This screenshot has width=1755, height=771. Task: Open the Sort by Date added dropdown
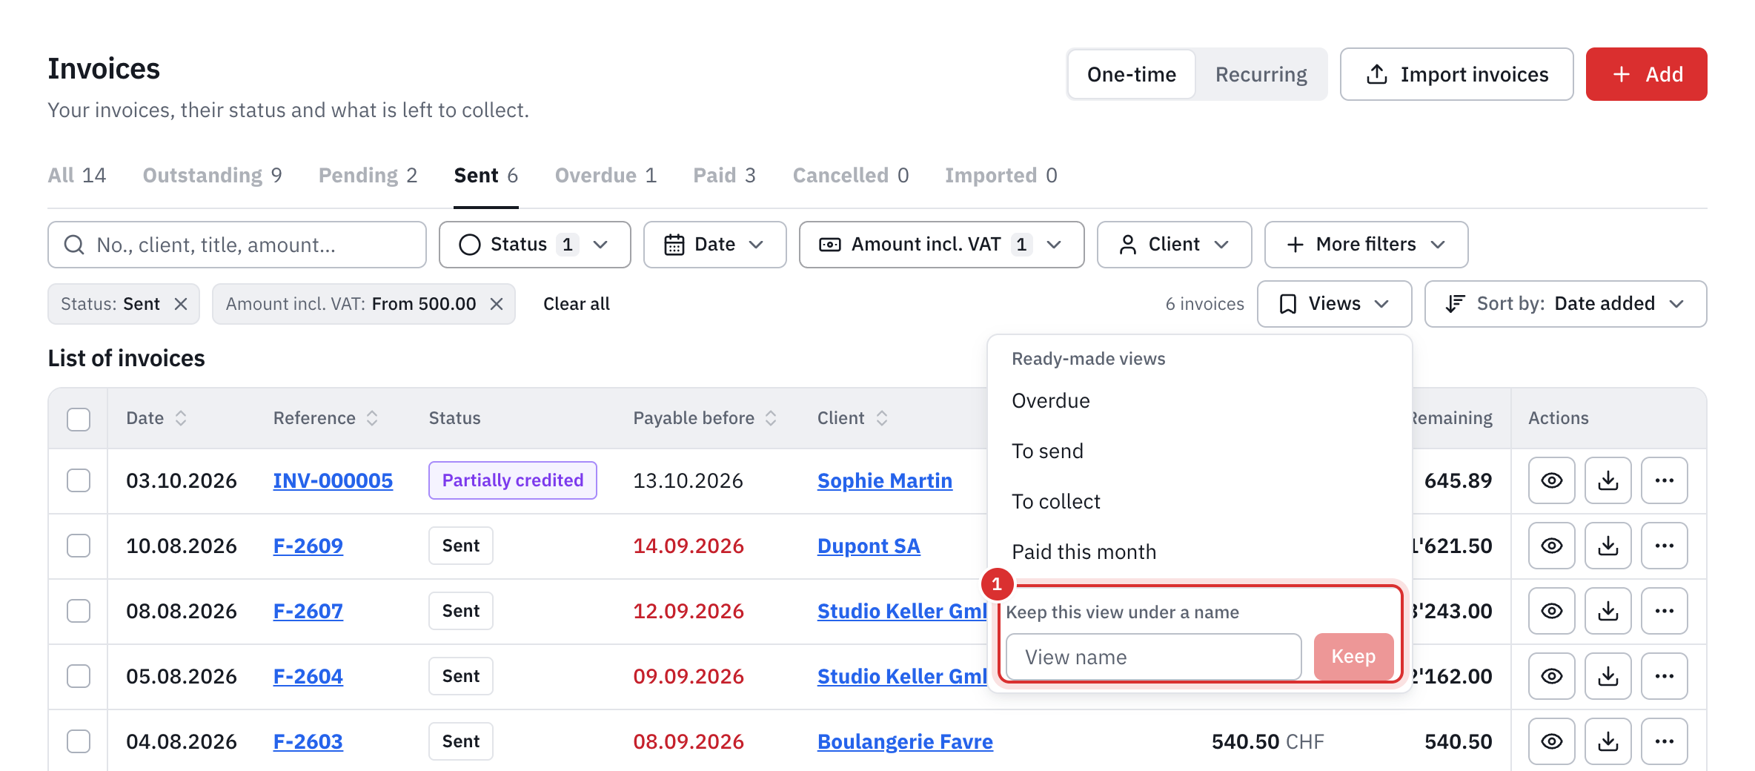[1565, 304]
